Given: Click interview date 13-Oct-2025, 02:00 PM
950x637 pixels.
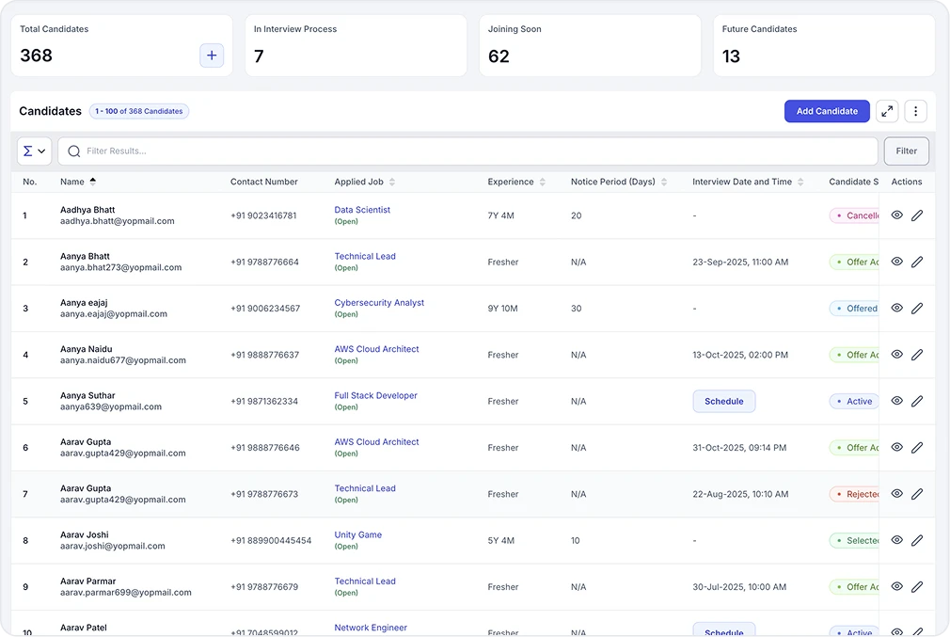Looking at the screenshot, I should (x=739, y=355).
